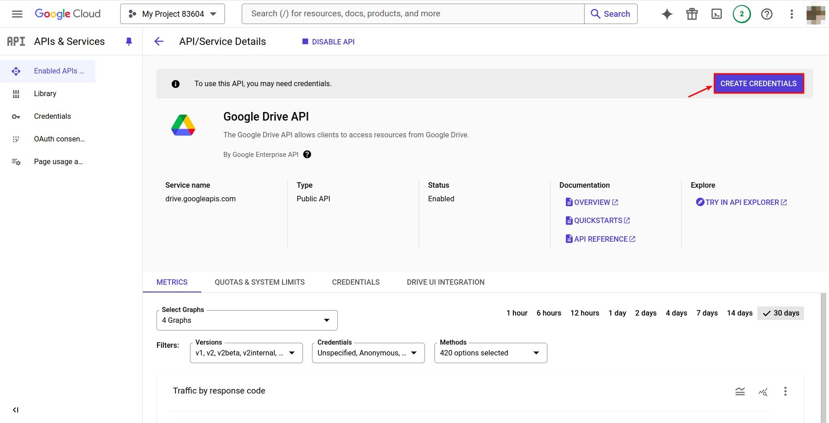The width and height of the screenshot is (829, 423).
Task: Open the main navigation hamburger menu
Action: point(17,14)
